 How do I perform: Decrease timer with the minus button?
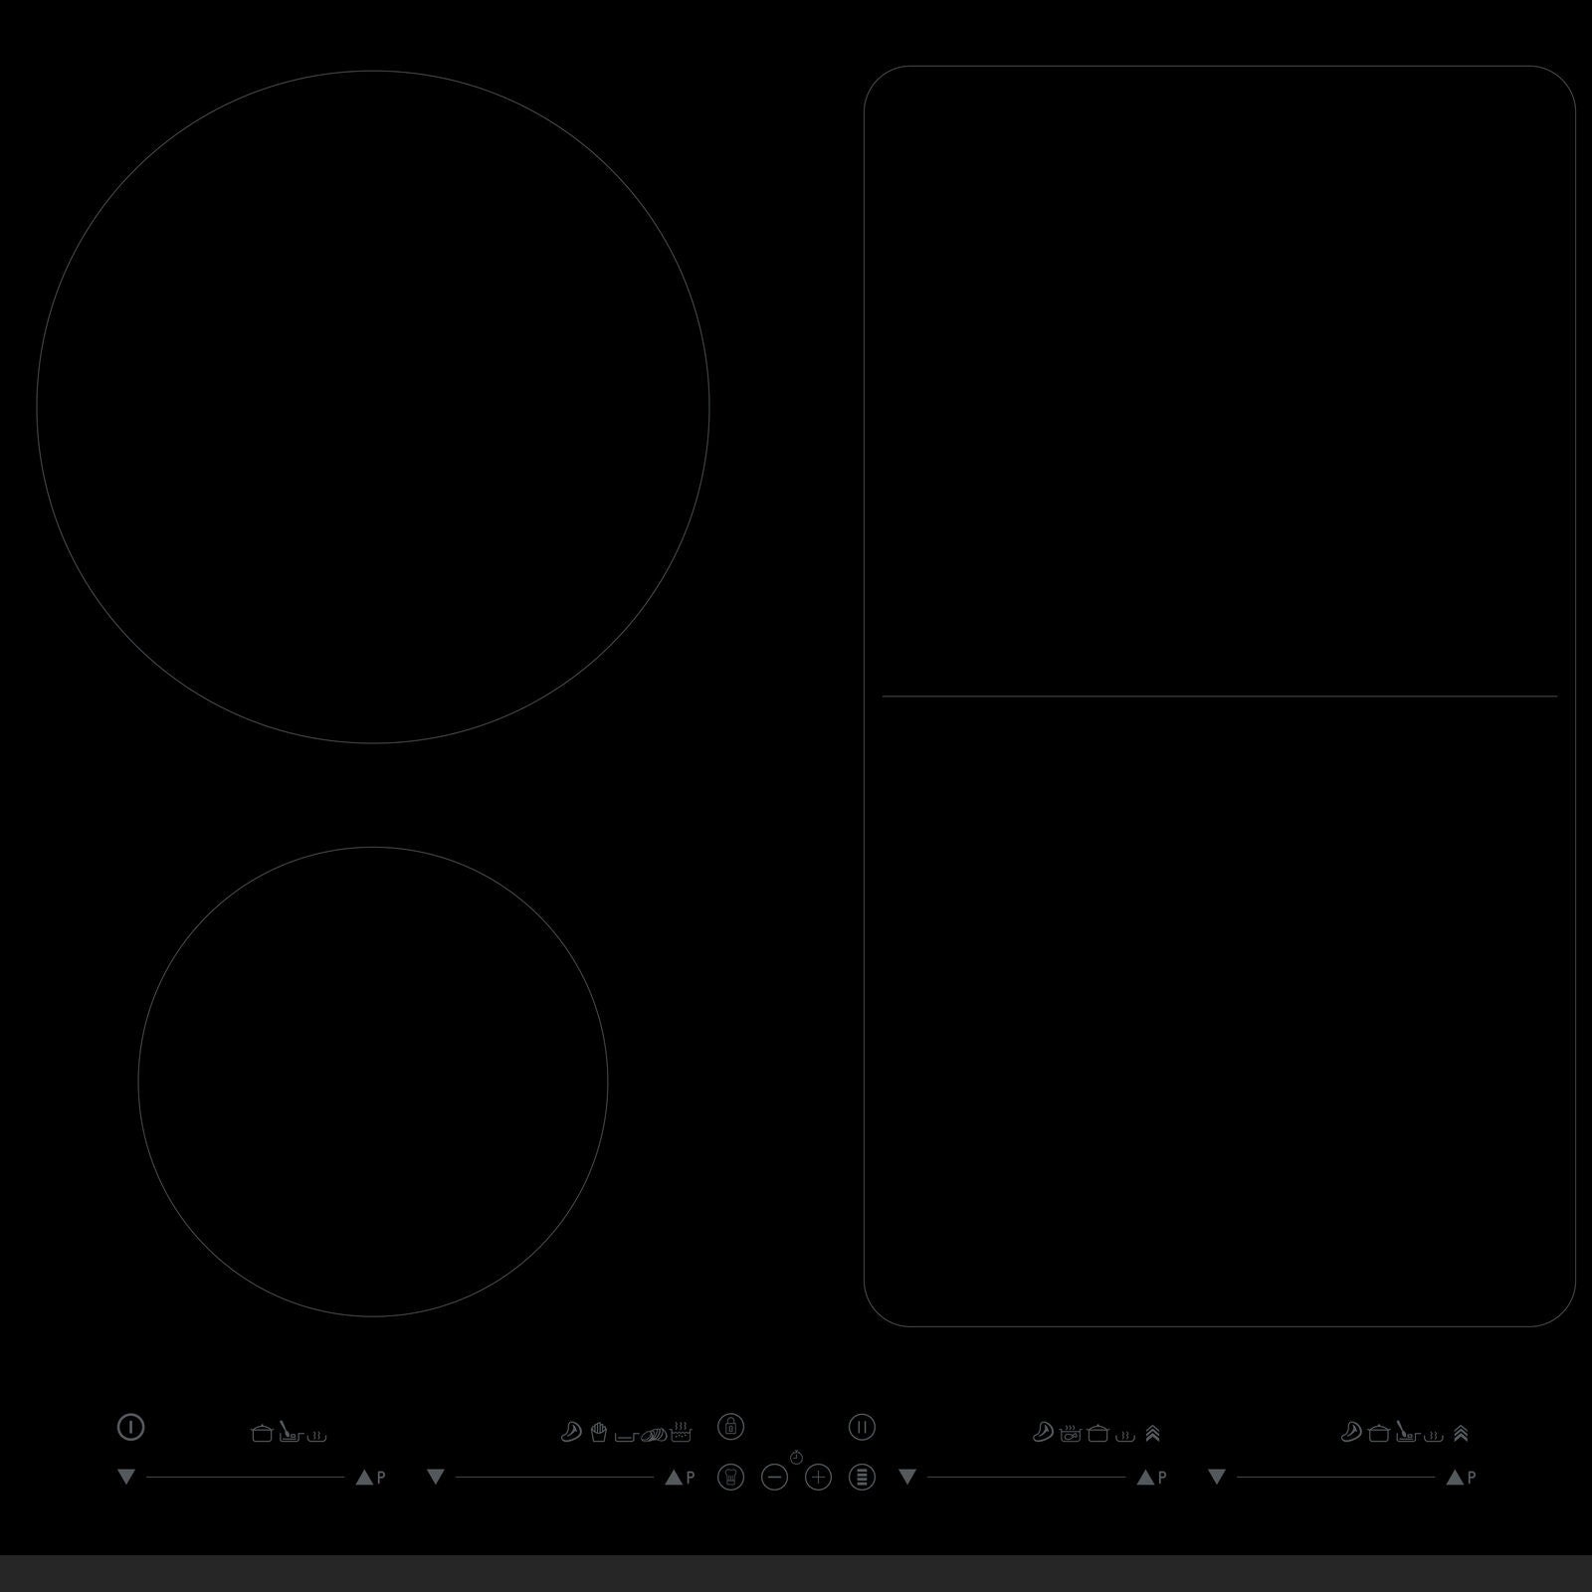click(774, 1477)
